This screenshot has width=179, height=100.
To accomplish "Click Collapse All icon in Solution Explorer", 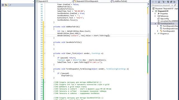I will pos(171,2).
